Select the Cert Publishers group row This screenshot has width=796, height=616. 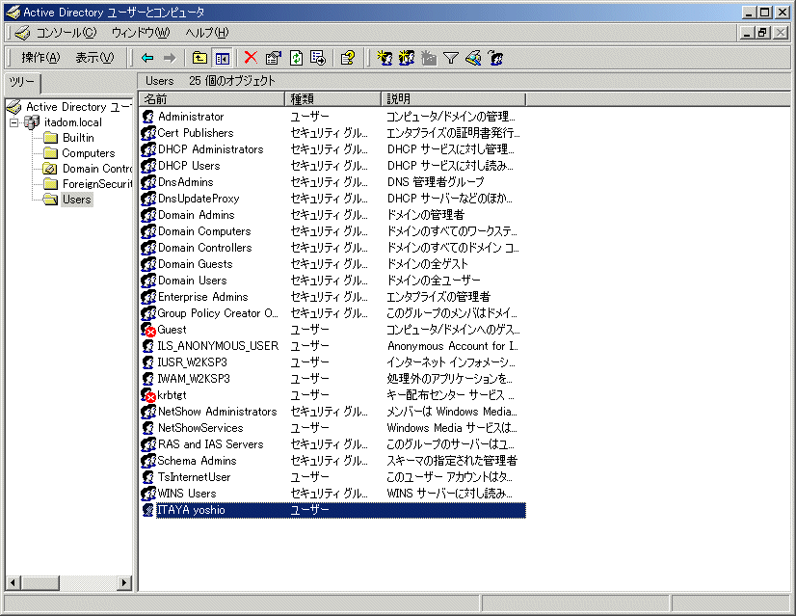333,133
